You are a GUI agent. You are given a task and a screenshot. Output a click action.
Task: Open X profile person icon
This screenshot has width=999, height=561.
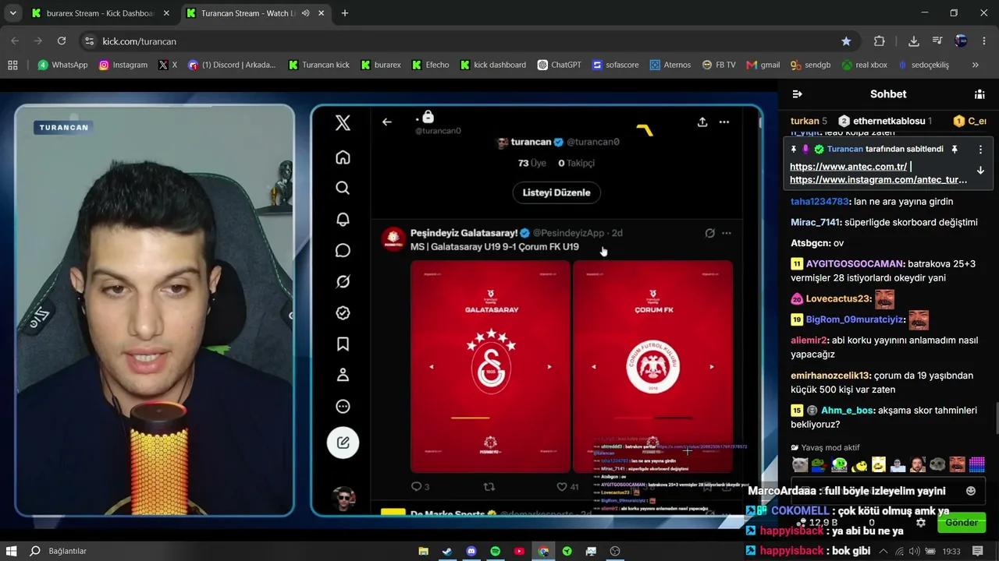(x=343, y=375)
